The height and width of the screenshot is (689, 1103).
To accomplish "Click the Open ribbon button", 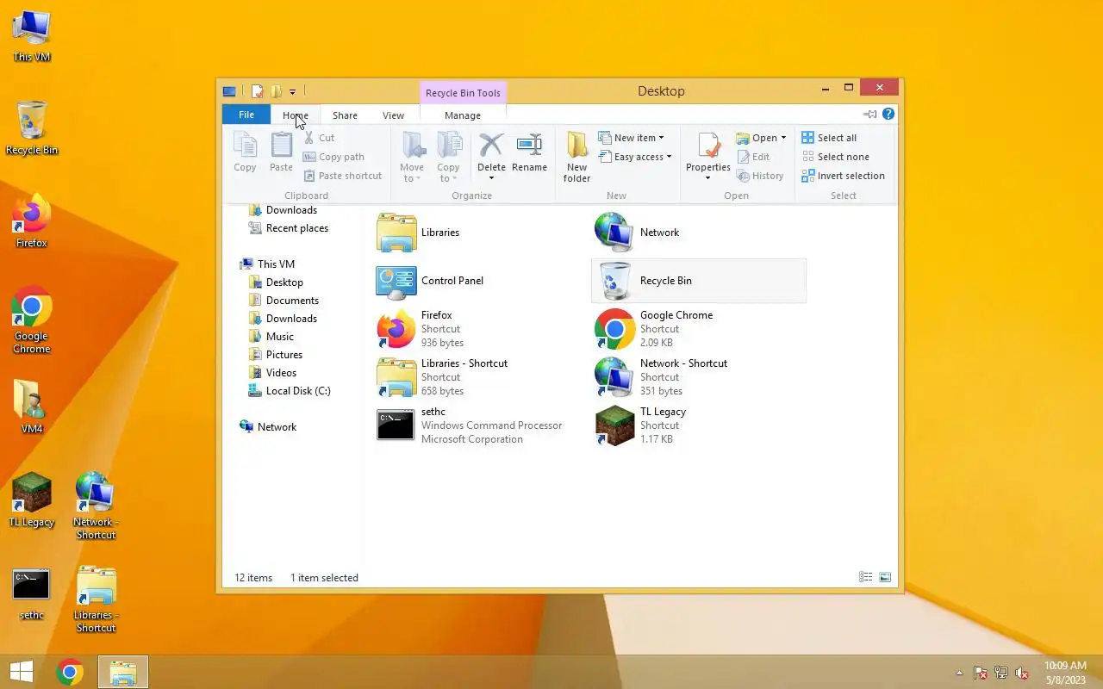I will [x=757, y=138].
